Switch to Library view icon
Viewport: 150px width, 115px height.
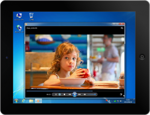pyautogui.click(x=122, y=28)
